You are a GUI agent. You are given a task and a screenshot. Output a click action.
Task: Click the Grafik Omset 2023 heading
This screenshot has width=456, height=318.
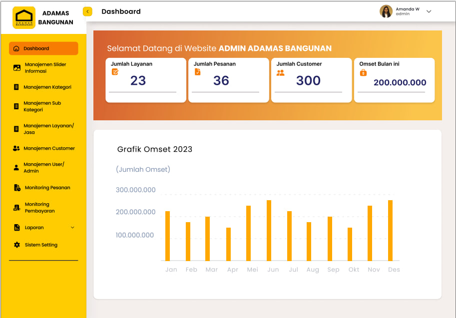point(155,149)
